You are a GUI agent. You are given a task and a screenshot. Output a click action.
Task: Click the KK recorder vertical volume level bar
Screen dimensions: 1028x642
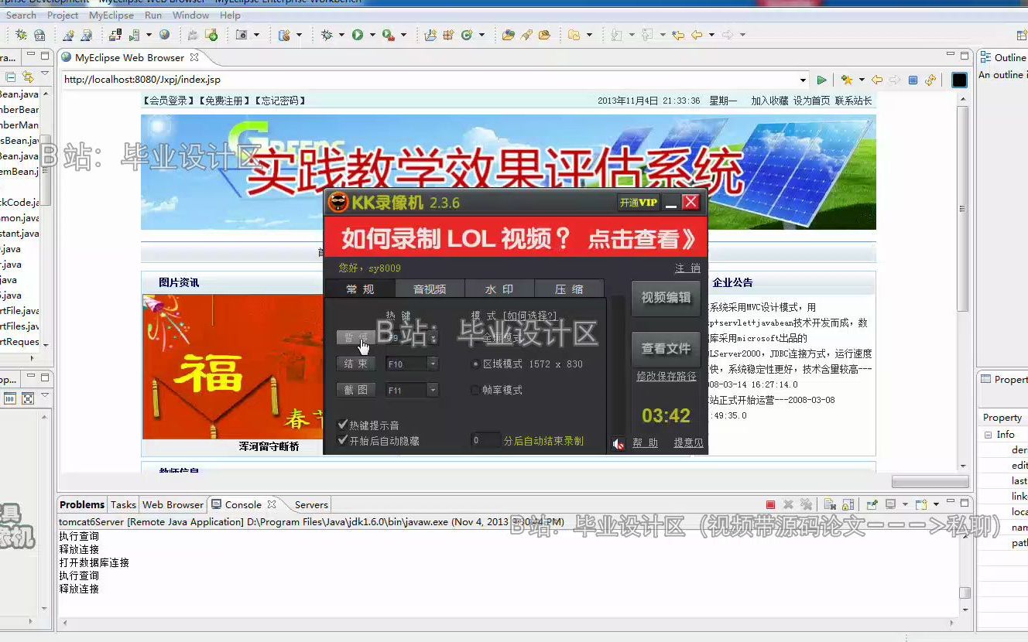pyautogui.click(x=618, y=364)
